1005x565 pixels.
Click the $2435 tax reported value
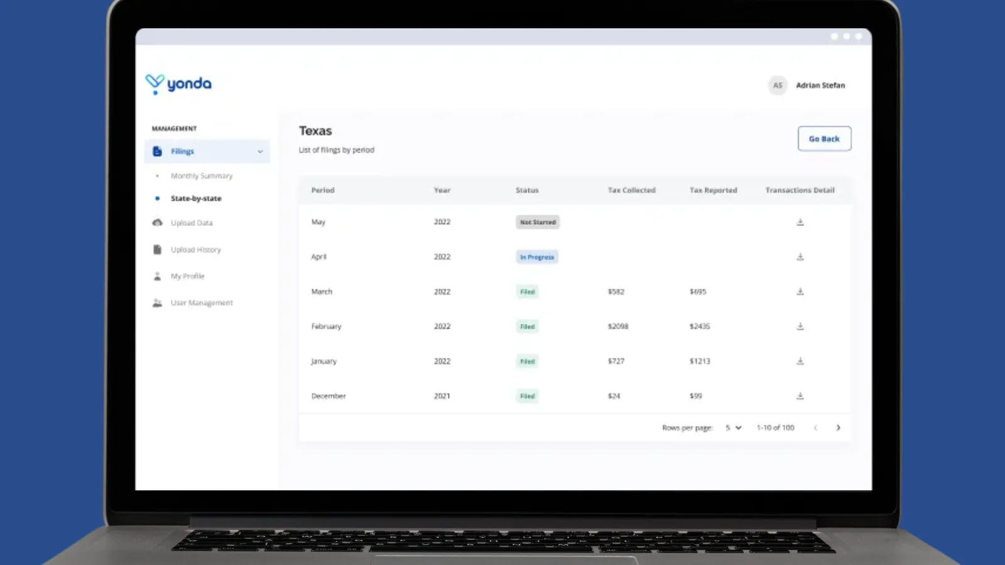click(x=700, y=326)
